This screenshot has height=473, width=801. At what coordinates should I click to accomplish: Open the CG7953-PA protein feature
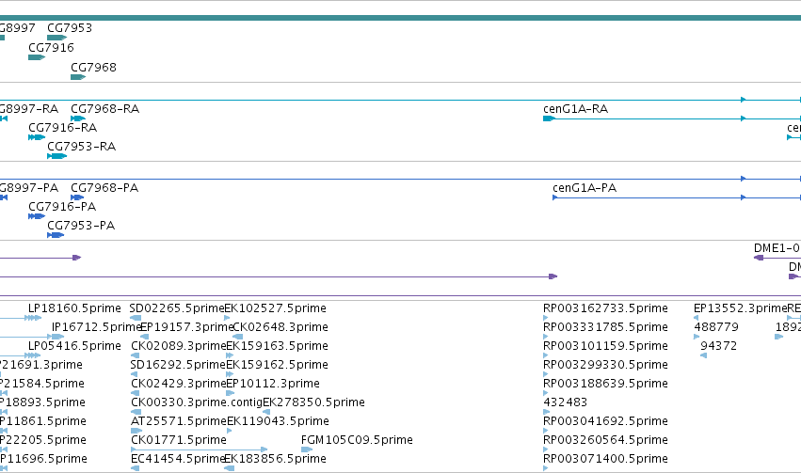(56, 235)
